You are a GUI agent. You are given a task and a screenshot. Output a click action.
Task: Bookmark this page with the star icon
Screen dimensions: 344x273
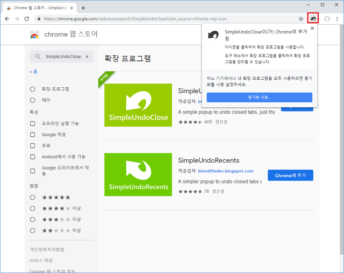[x=301, y=19]
